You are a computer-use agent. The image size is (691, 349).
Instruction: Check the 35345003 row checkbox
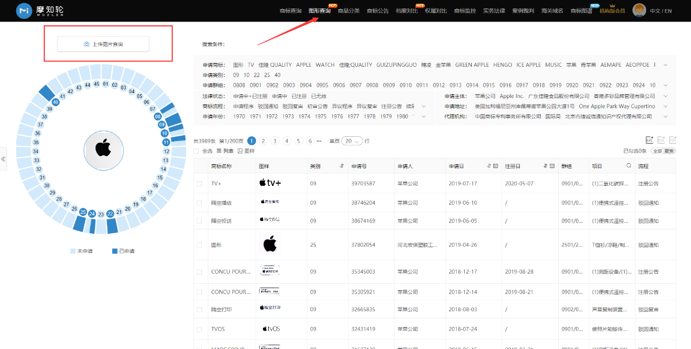(199, 272)
